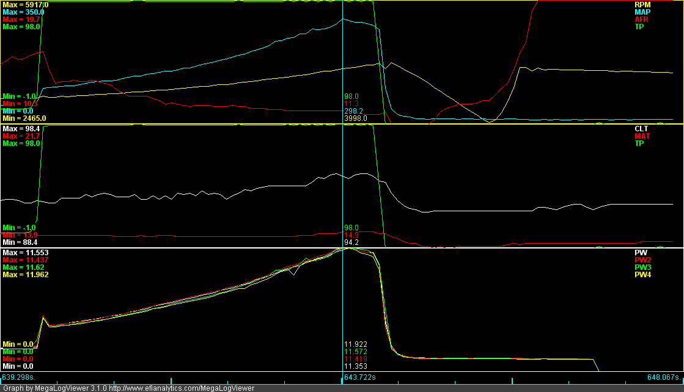Select the cyan MAP legend label
The image size is (684, 392).
[x=642, y=12]
